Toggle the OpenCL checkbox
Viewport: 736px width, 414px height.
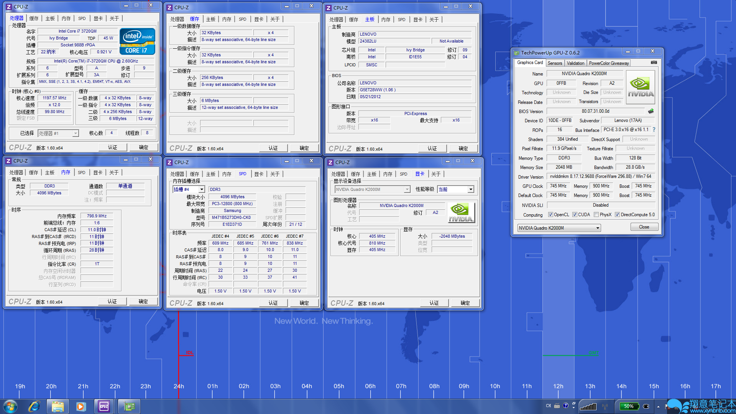(x=550, y=215)
